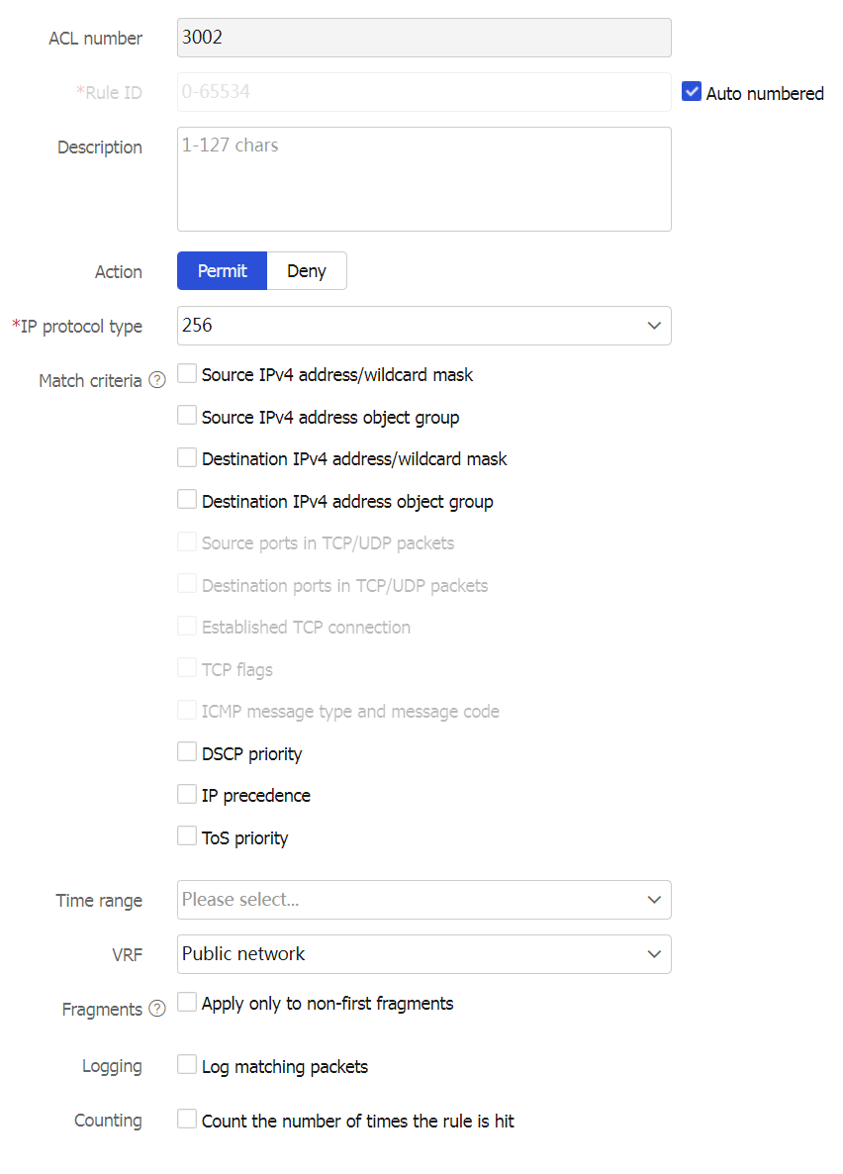The height and width of the screenshot is (1174, 843).
Task: Select Destination IPv4 address object group
Action: (x=187, y=501)
